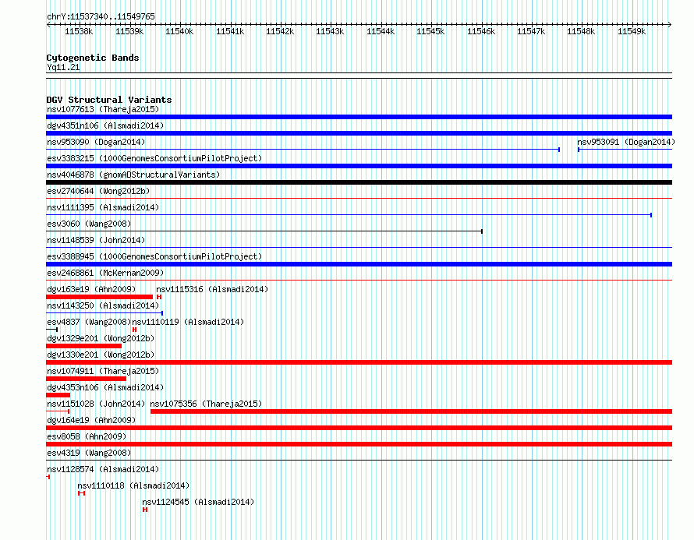
Task: Open nsv1075356 (Thareja2015) label
Action: [206, 404]
